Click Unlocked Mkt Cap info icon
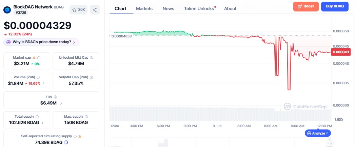This screenshot has height=147, width=355. (x=91, y=58)
